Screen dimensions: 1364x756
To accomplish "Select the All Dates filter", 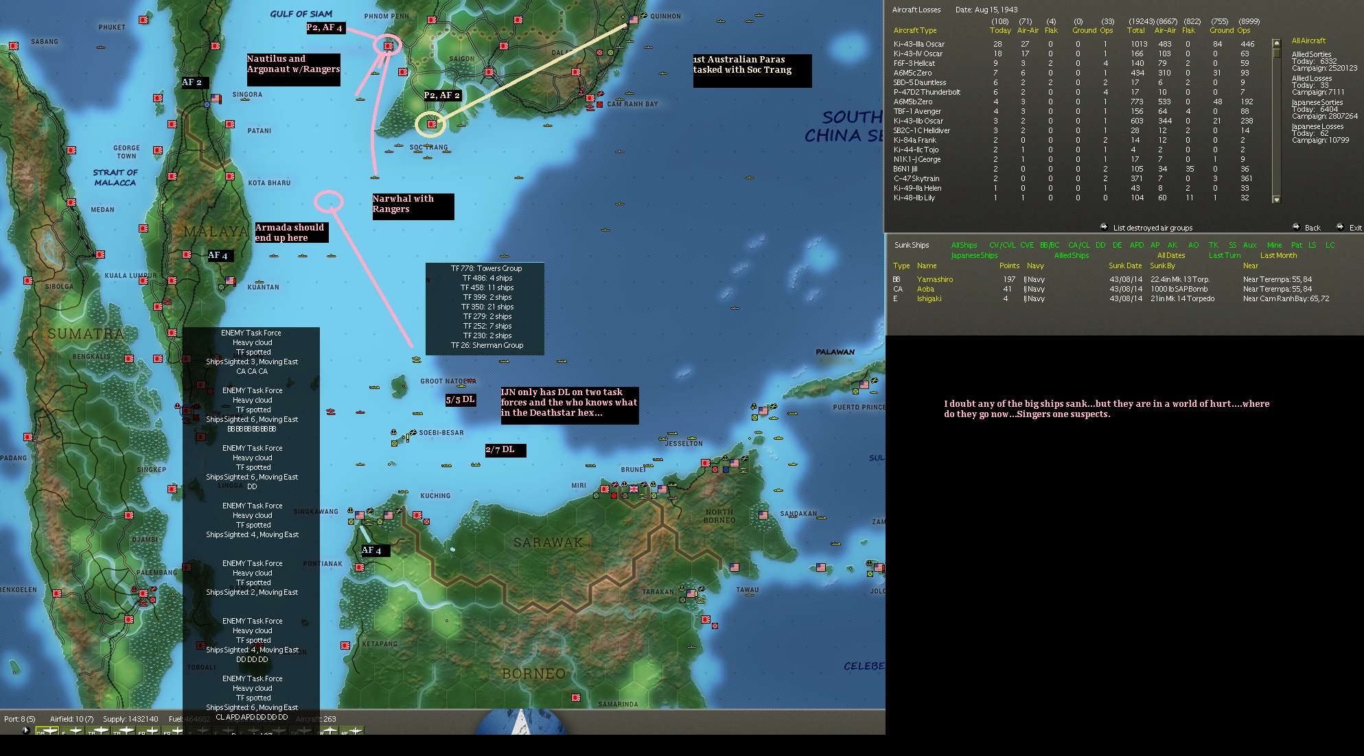I will pos(1171,255).
